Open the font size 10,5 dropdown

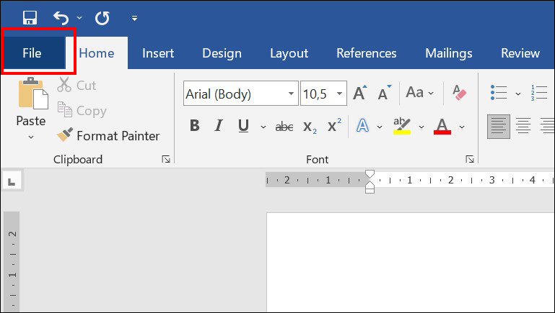(x=340, y=94)
